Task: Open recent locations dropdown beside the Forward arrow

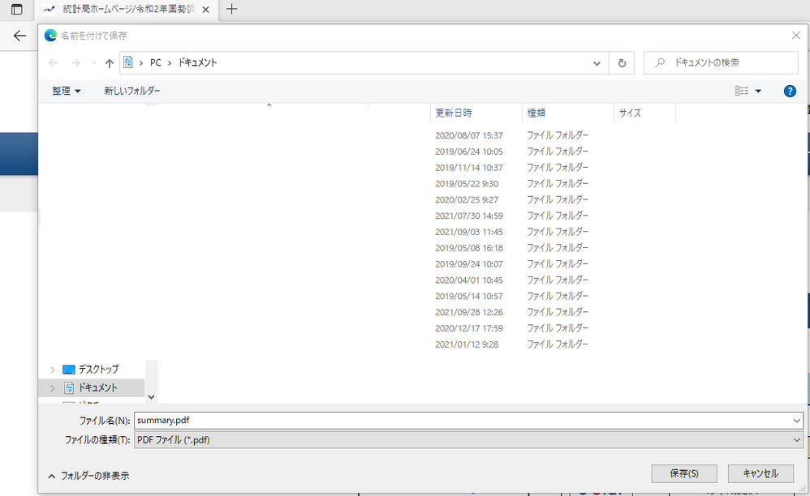Action: click(93, 63)
